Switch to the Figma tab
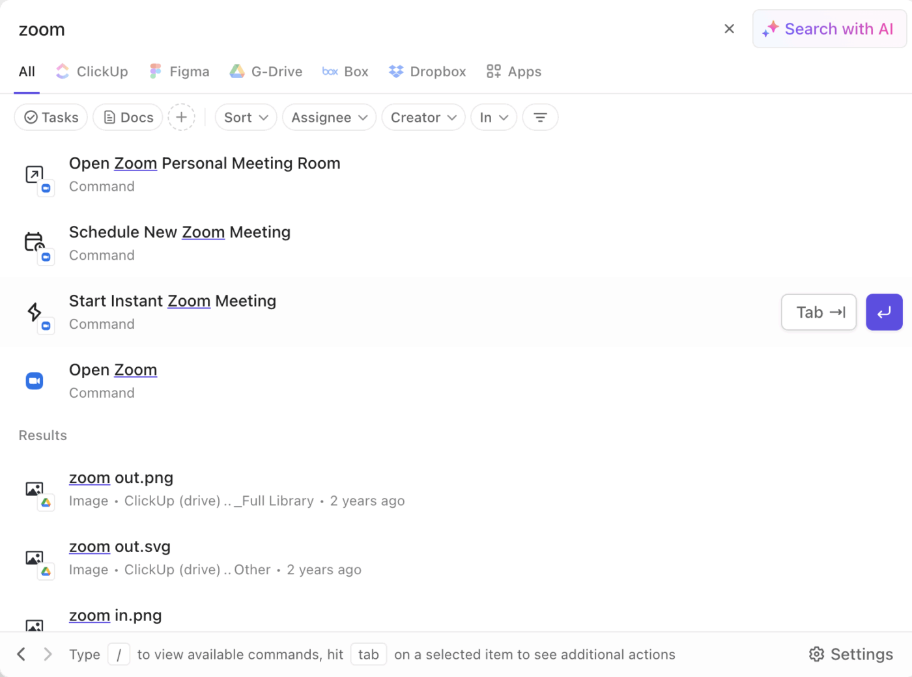 (179, 72)
